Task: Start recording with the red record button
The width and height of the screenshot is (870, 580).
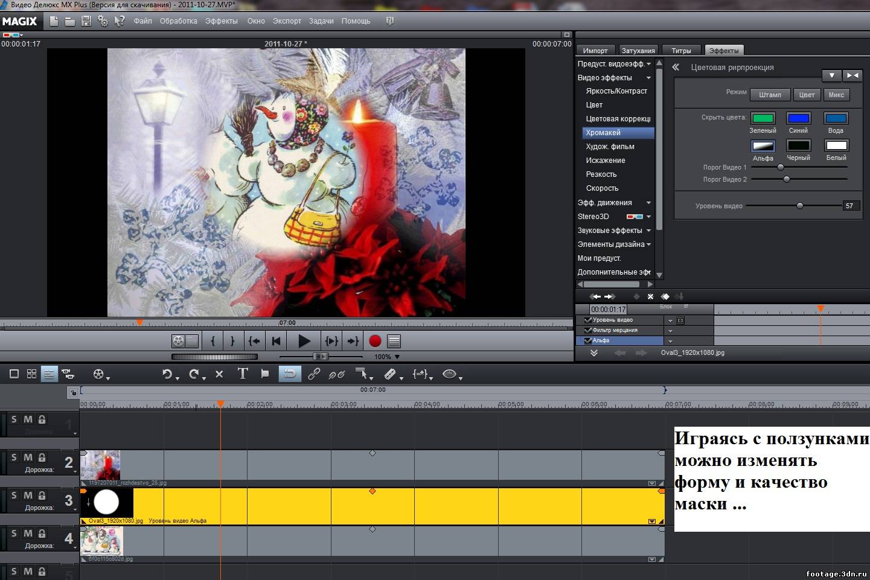Action: click(375, 341)
